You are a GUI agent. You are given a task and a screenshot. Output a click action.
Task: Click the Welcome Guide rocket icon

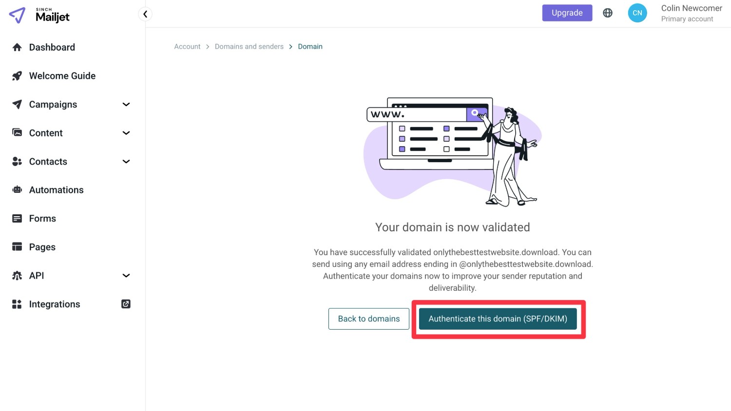tap(17, 76)
